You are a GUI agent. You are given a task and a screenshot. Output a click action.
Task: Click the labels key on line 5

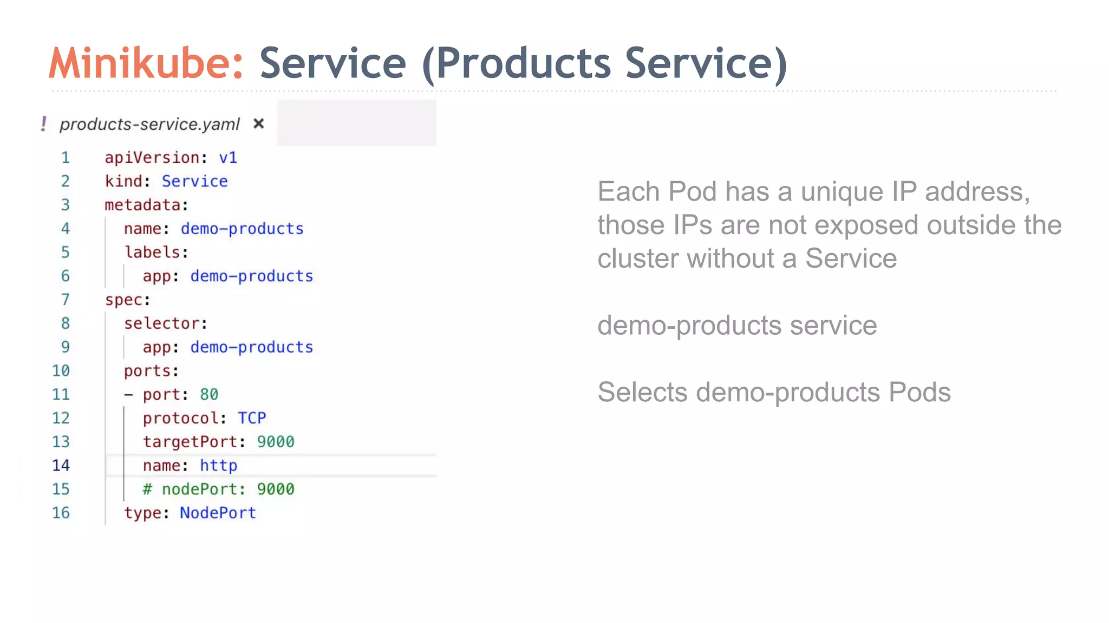pyautogui.click(x=152, y=253)
